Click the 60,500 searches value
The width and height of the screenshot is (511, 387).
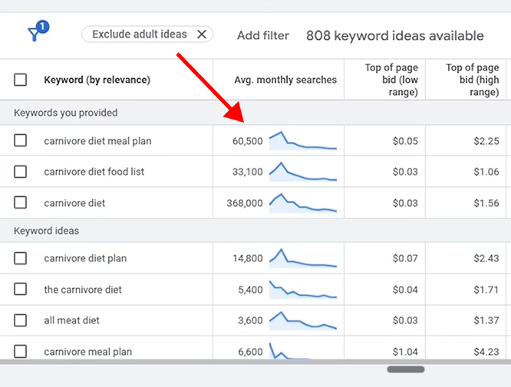pos(247,141)
